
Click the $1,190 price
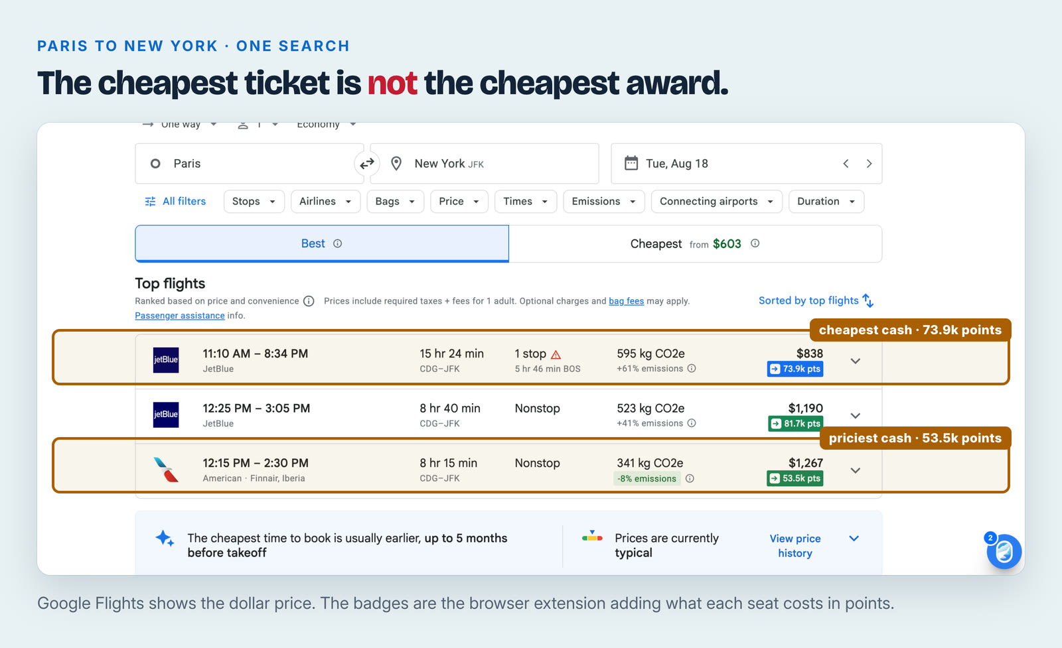pos(806,409)
